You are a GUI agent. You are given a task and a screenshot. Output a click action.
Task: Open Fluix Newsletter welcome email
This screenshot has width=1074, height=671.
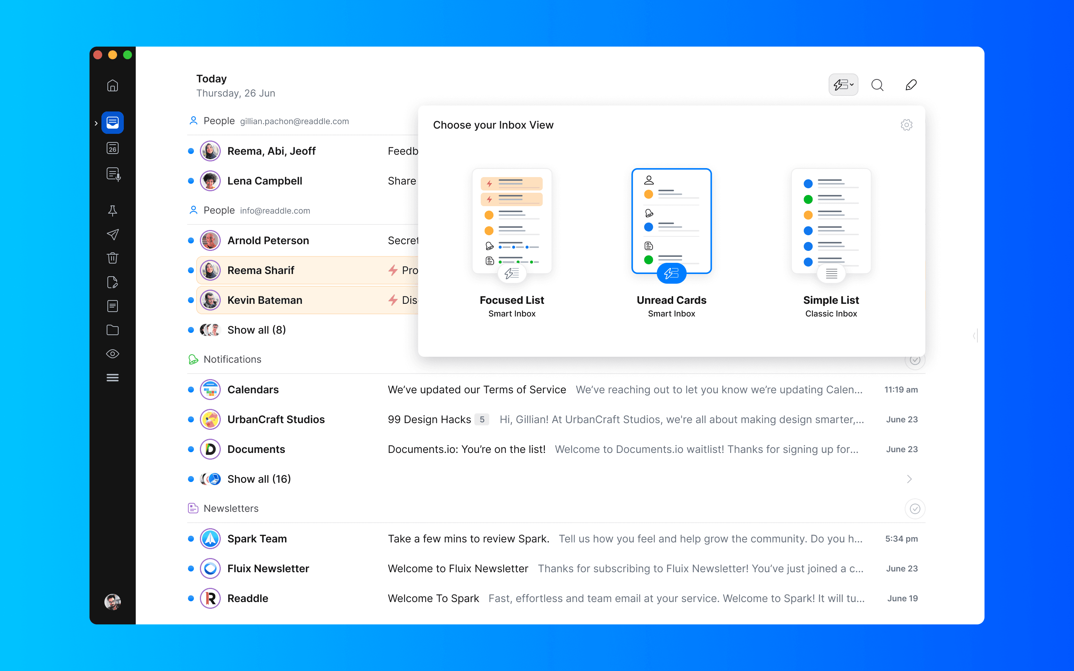pyautogui.click(x=556, y=568)
